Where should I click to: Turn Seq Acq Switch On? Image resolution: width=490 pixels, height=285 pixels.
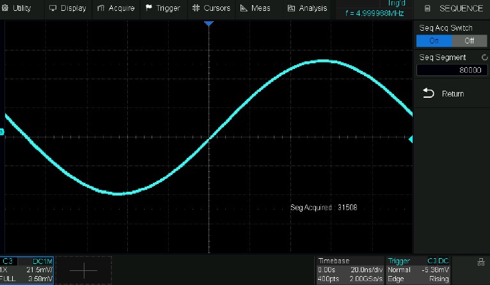point(434,40)
